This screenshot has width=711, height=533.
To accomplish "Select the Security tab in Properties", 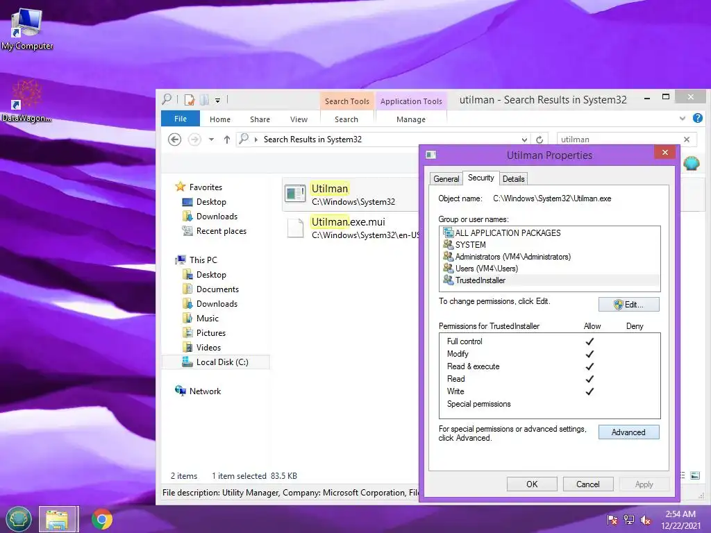I will click(x=480, y=178).
